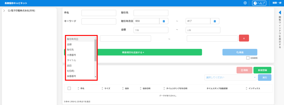
Task: Click the 実行 execute button
Action: pos(265,77)
